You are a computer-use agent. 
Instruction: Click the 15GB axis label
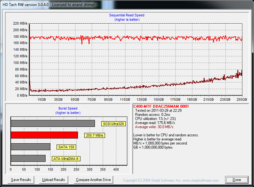(x=41, y=100)
